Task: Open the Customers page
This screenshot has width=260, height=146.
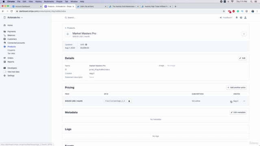Action: [12, 39]
